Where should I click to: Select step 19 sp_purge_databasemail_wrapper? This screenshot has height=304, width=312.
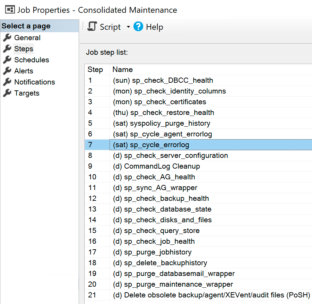point(198,274)
